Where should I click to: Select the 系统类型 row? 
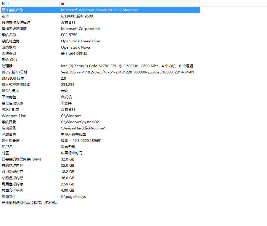click(100, 54)
